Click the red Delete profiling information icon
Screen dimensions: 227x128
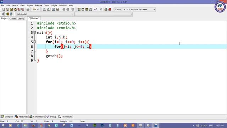[110, 10]
